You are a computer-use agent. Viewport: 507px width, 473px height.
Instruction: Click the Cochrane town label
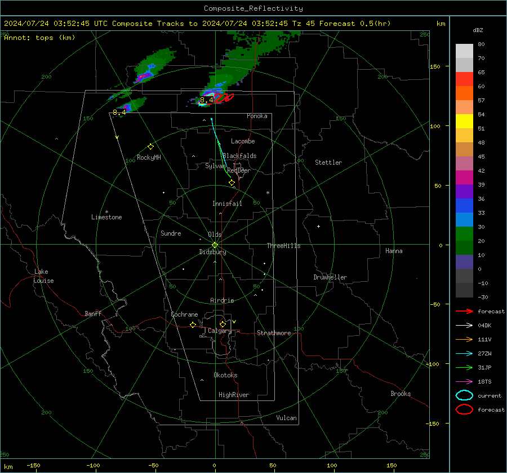pyautogui.click(x=184, y=314)
